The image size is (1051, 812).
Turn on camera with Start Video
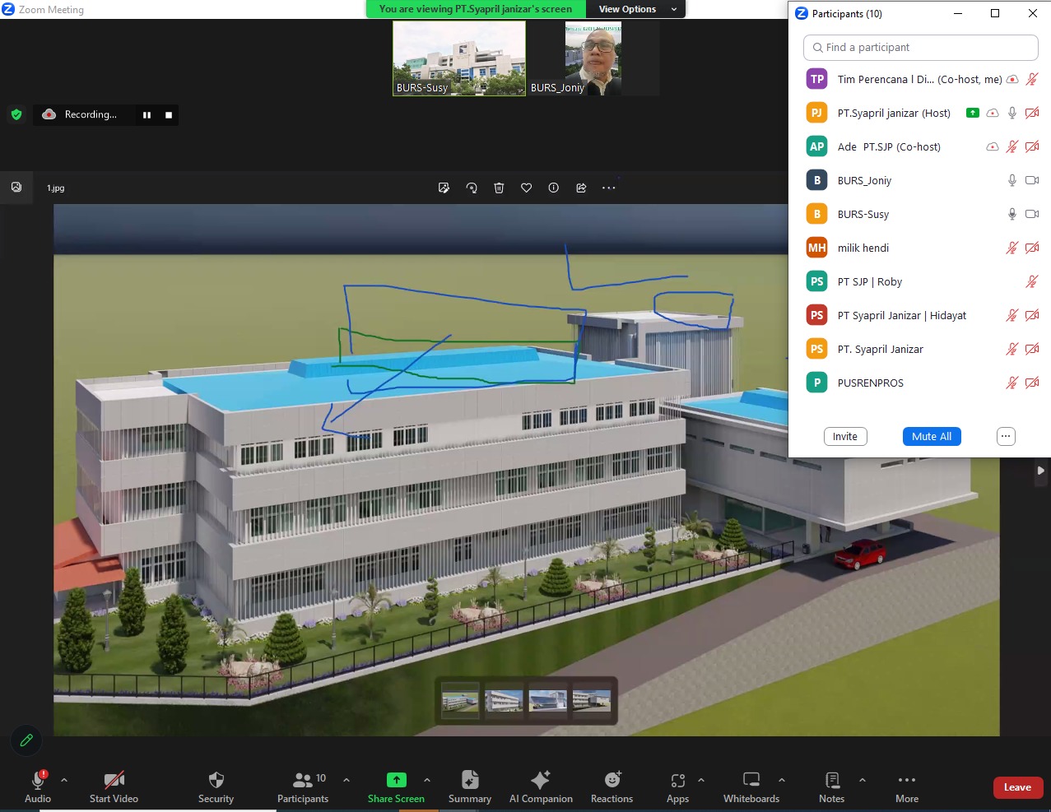tap(114, 786)
